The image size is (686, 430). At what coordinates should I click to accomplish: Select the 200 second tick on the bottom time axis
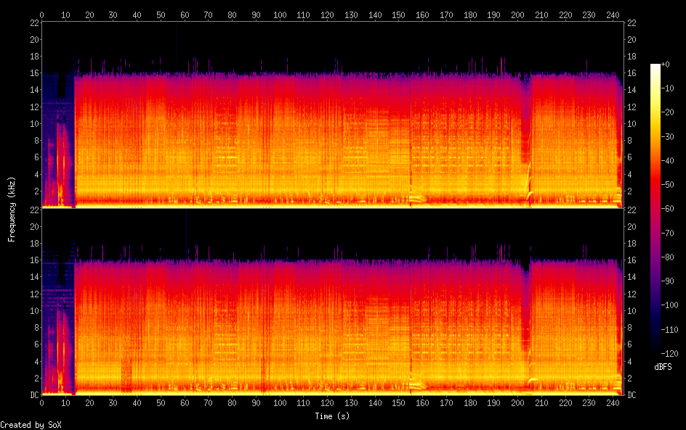tap(518, 402)
